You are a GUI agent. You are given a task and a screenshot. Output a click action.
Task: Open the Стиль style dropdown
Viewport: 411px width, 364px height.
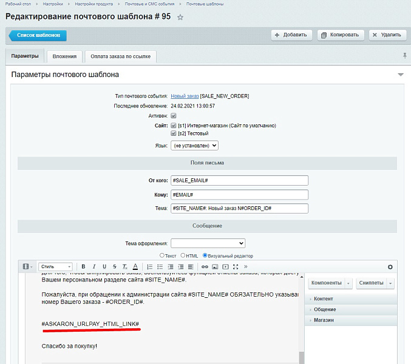point(55,266)
